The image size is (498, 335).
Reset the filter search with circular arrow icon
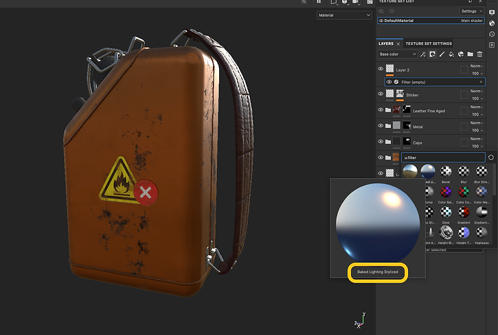pyautogui.click(x=491, y=158)
